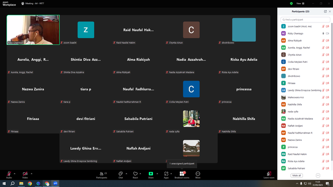This screenshot has width=333, height=187.
Task: Open participants panel more options ellipsis
Action: click(318, 176)
